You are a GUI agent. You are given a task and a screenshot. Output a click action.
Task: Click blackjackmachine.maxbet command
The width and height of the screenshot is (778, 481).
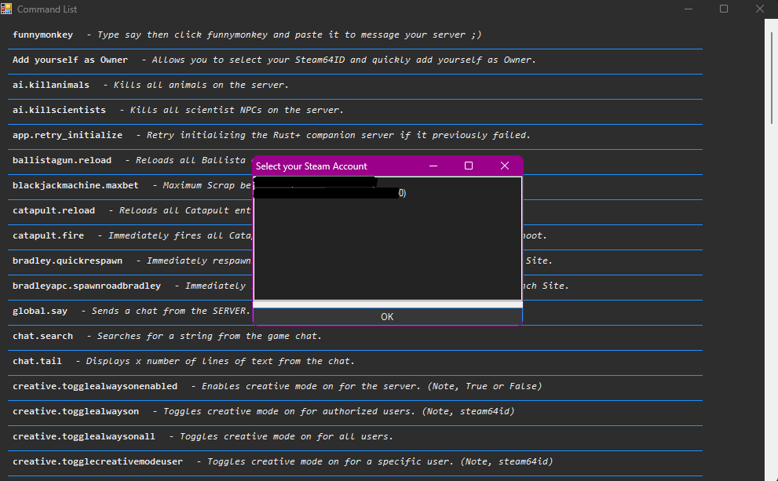click(x=75, y=185)
